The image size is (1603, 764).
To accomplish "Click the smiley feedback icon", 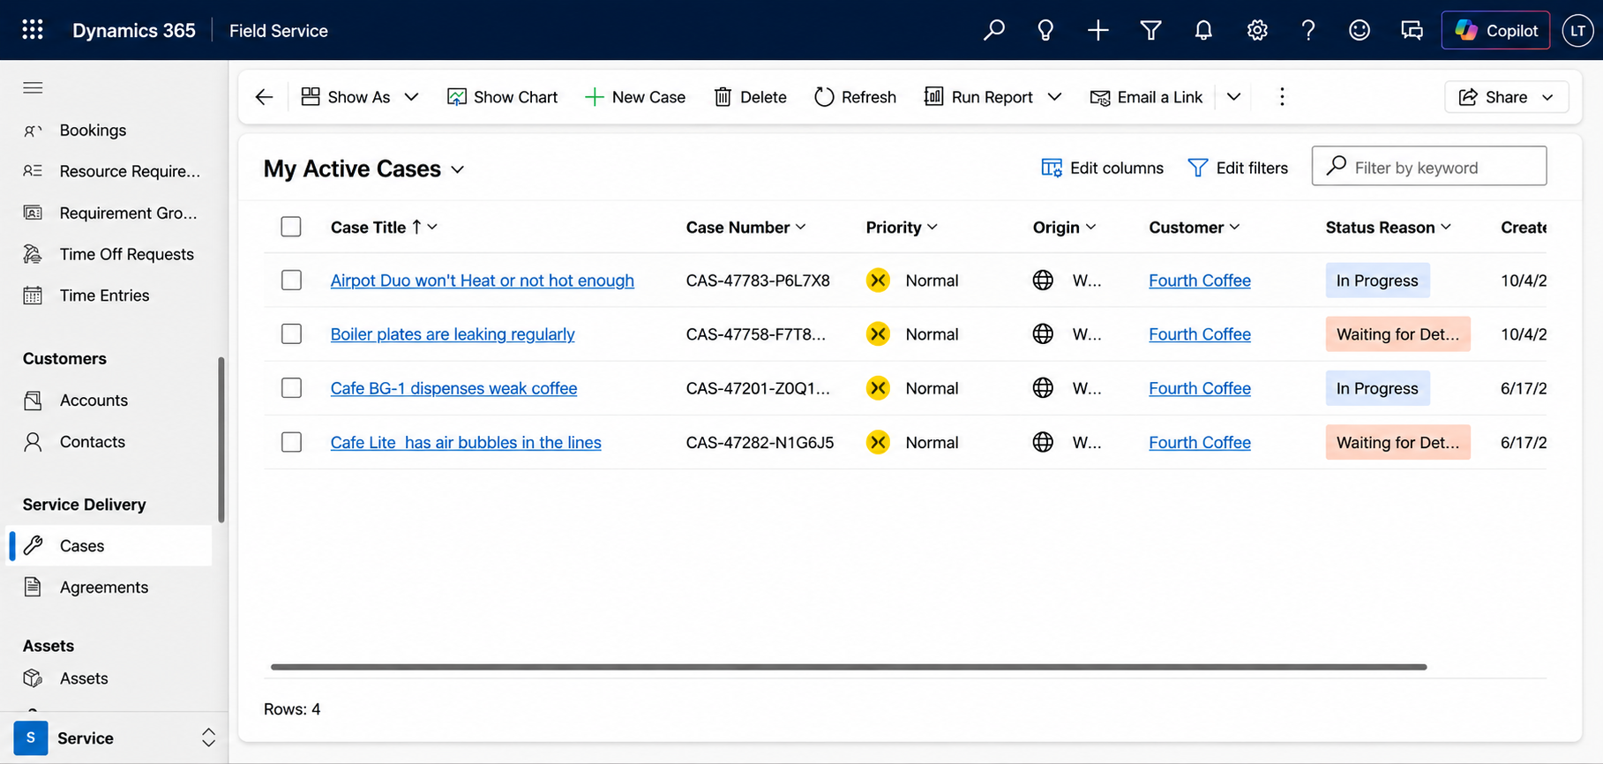I will click(1360, 30).
